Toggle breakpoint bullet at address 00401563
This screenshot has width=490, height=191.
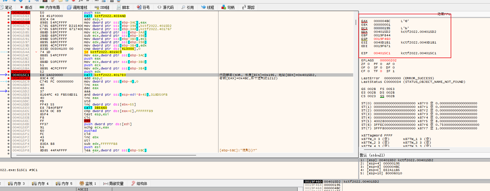click(x=8, y=16)
